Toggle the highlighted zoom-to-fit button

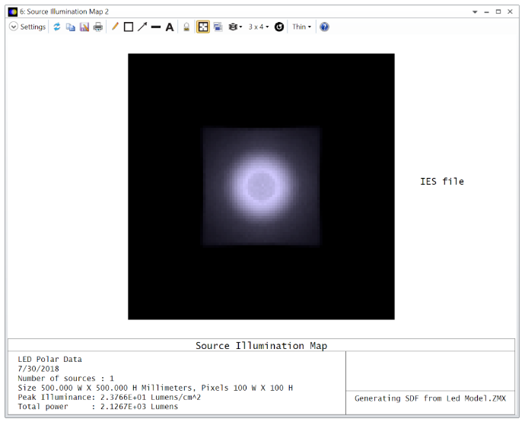(203, 27)
